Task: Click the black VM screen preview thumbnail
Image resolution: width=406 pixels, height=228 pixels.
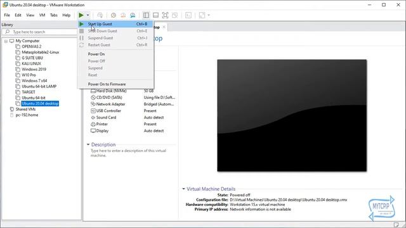Action: 292,115
